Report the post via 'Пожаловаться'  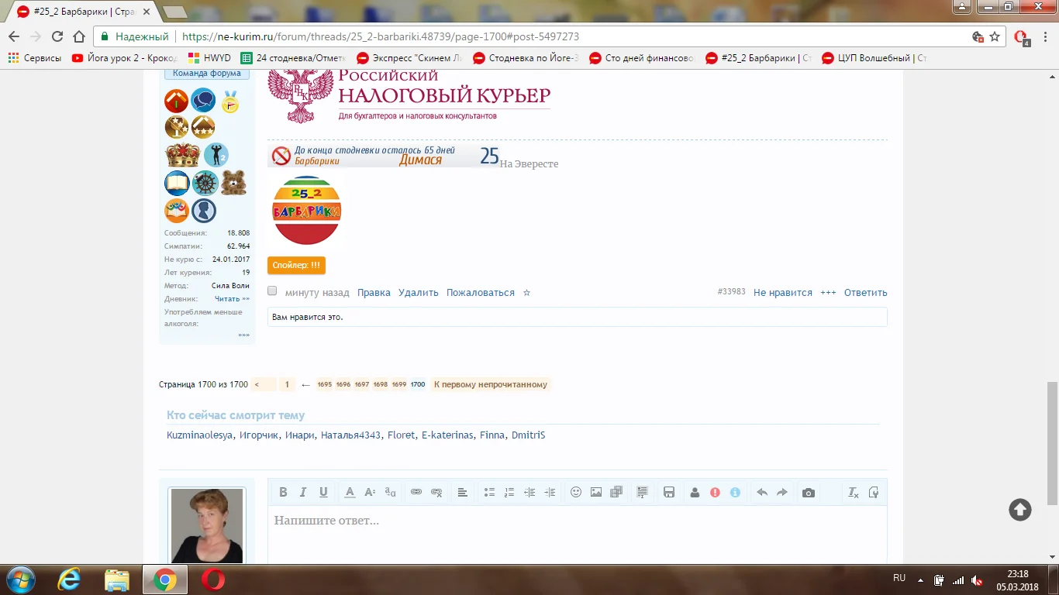(x=481, y=293)
